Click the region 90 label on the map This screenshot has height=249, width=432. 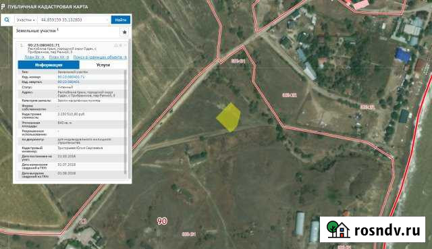tap(162, 221)
